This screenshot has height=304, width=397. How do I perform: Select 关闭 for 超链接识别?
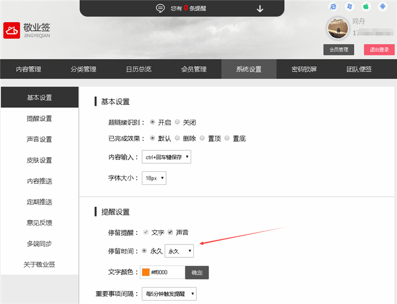pos(178,122)
